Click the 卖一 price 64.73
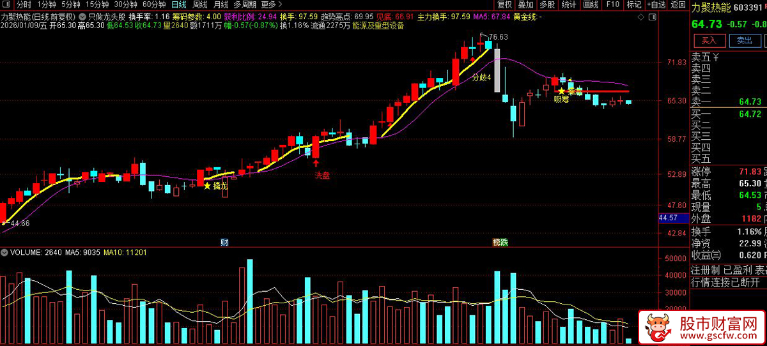The image size is (767, 346). pyautogui.click(x=750, y=102)
